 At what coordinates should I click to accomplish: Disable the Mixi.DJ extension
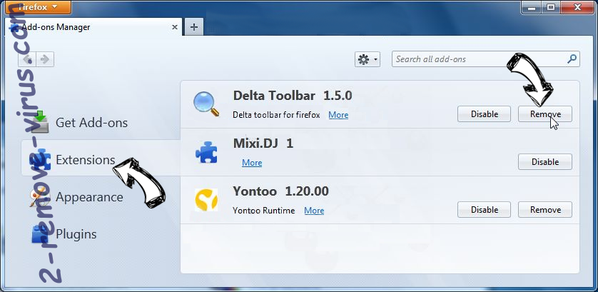click(x=544, y=162)
